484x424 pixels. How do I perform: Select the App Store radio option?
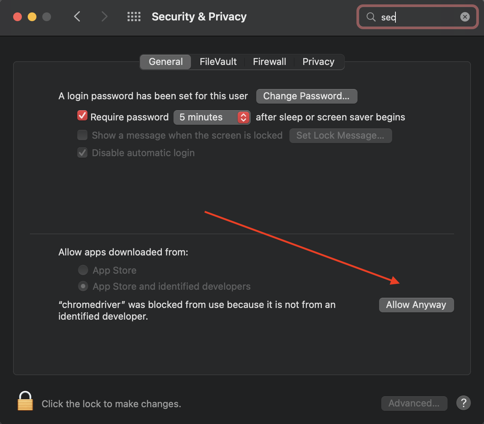pos(83,270)
